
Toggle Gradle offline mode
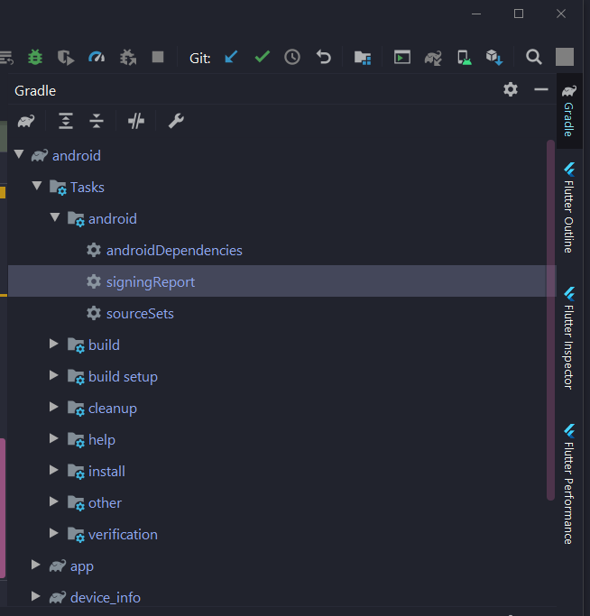pos(136,121)
